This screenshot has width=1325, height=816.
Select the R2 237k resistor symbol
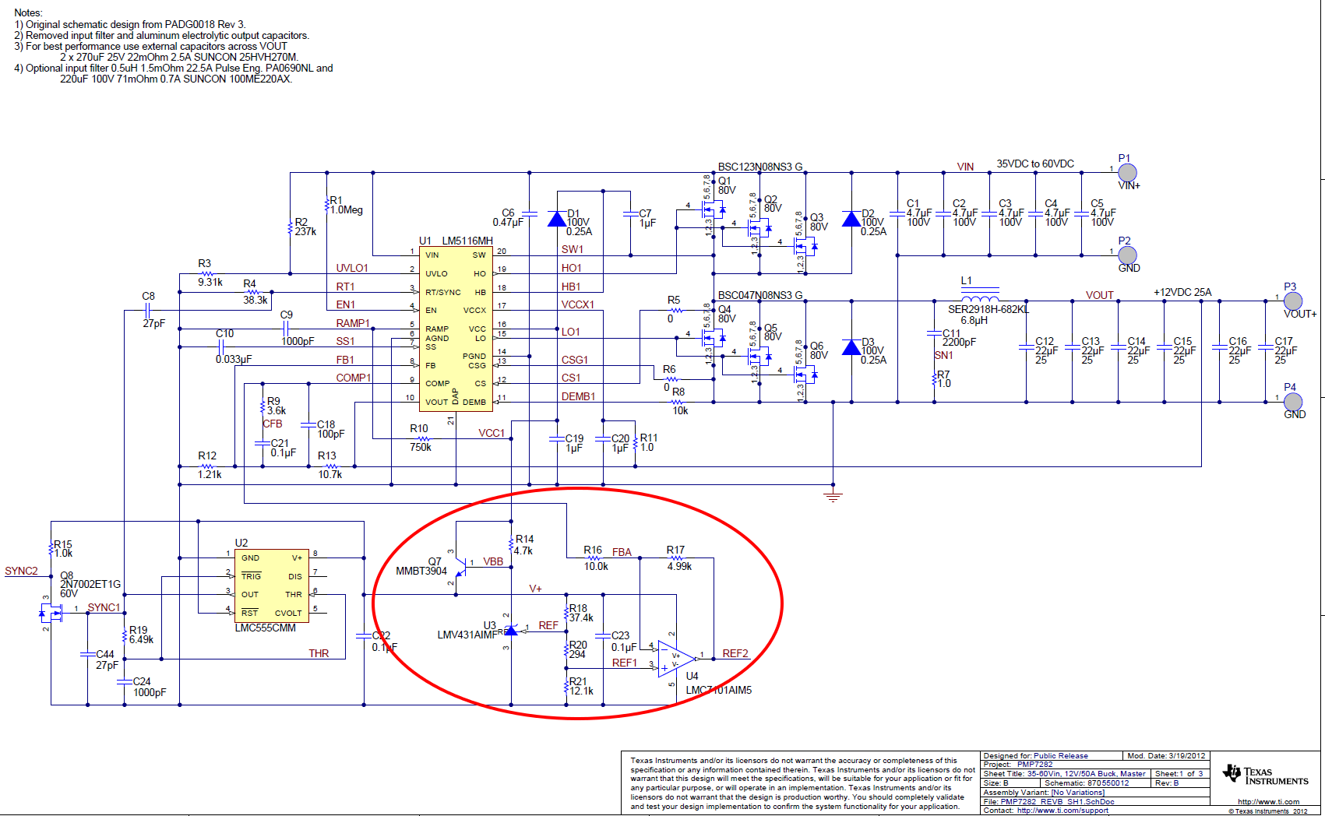click(x=291, y=229)
